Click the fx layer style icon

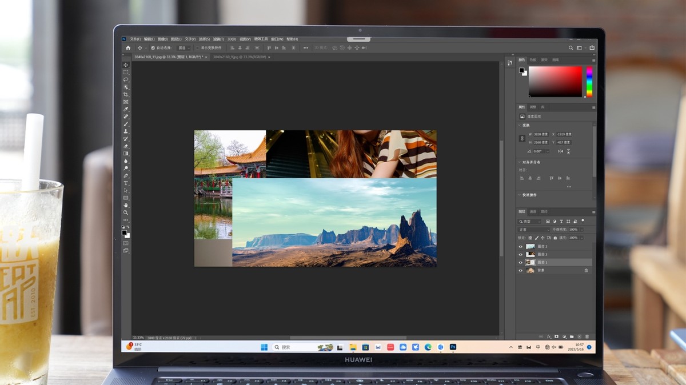point(549,336)
